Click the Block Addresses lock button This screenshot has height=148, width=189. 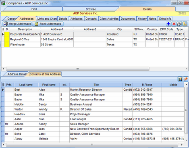pos(48,24)
